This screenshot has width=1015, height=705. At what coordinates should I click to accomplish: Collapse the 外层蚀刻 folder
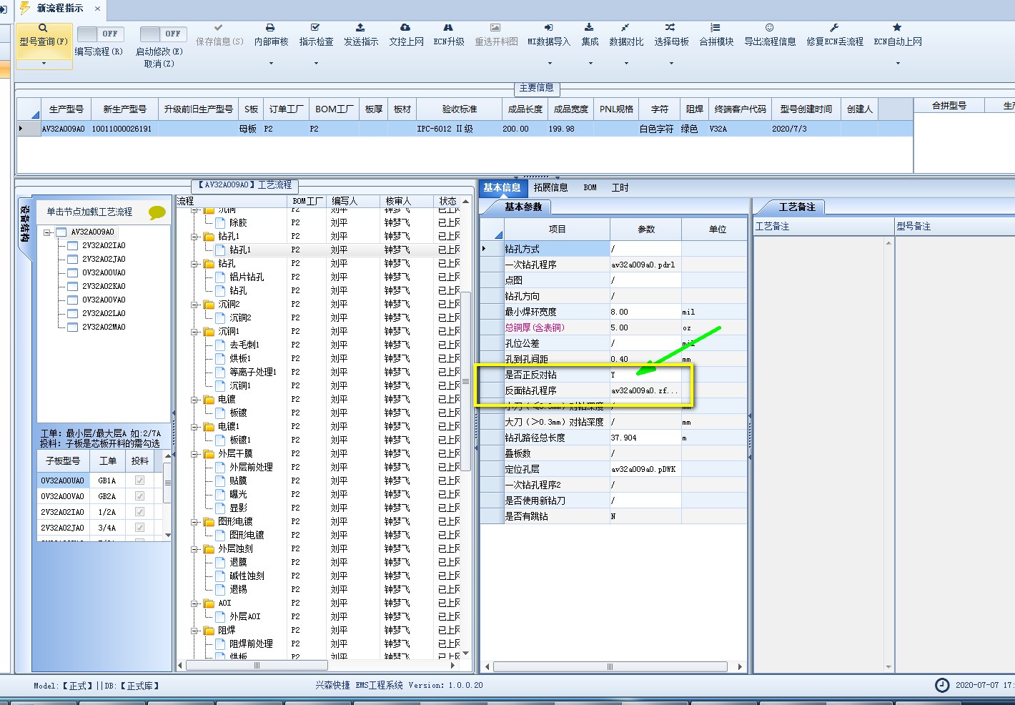click(194, 549)
